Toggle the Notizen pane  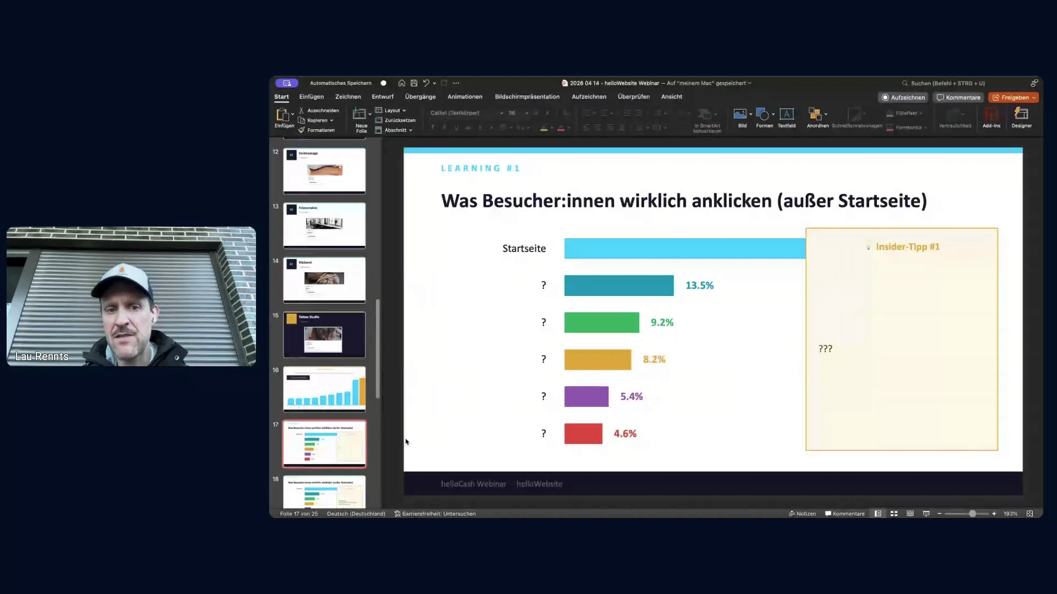[802, 514]
